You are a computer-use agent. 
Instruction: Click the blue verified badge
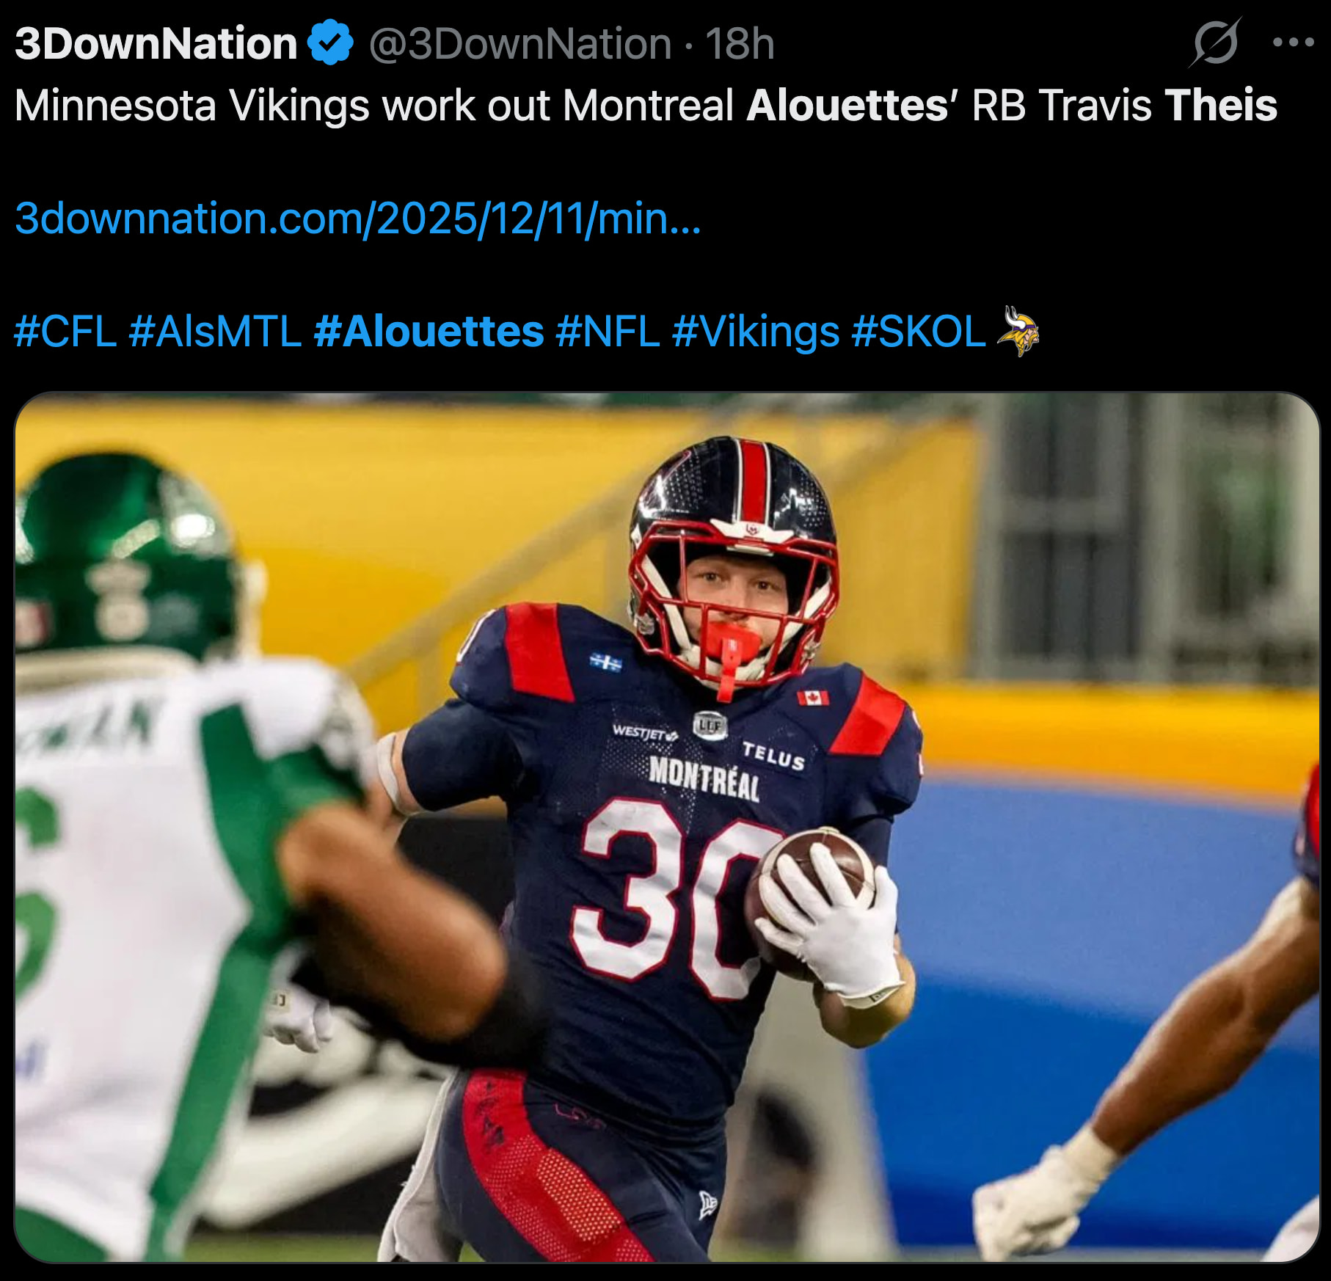[x=330, y=43]
